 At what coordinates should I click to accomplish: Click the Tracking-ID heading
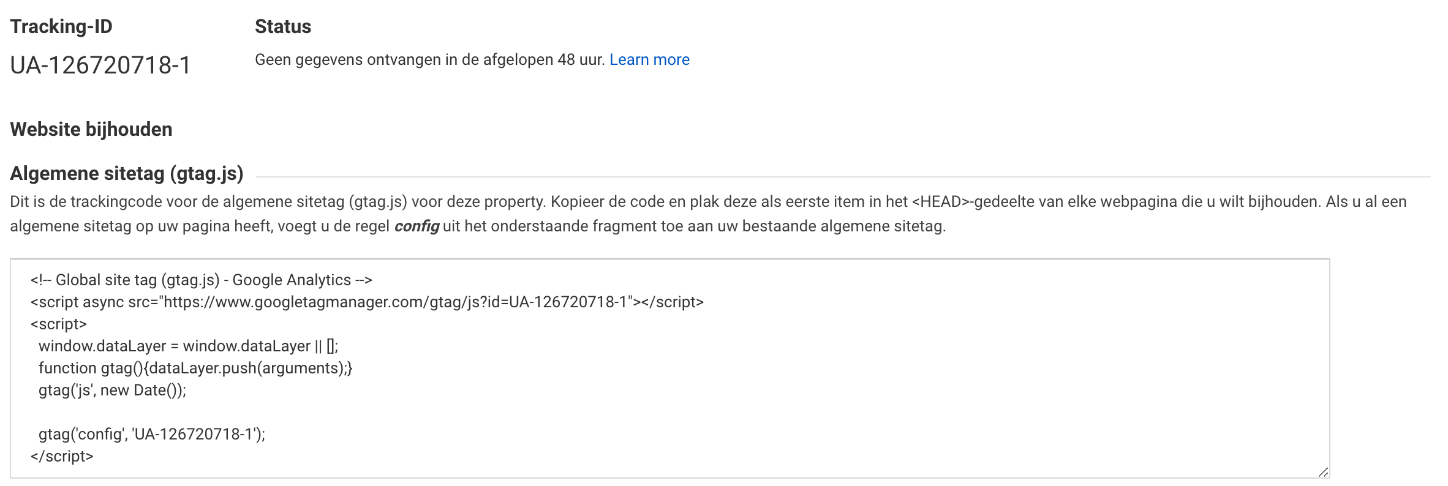(61, 27)
